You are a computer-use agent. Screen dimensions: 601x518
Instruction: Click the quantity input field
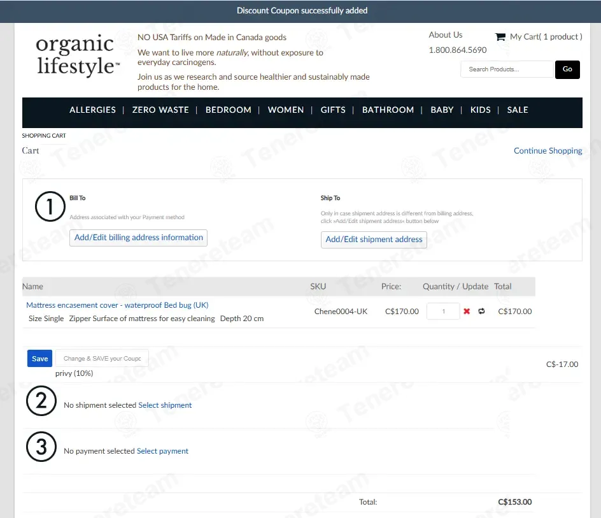(x=443, y=311)
